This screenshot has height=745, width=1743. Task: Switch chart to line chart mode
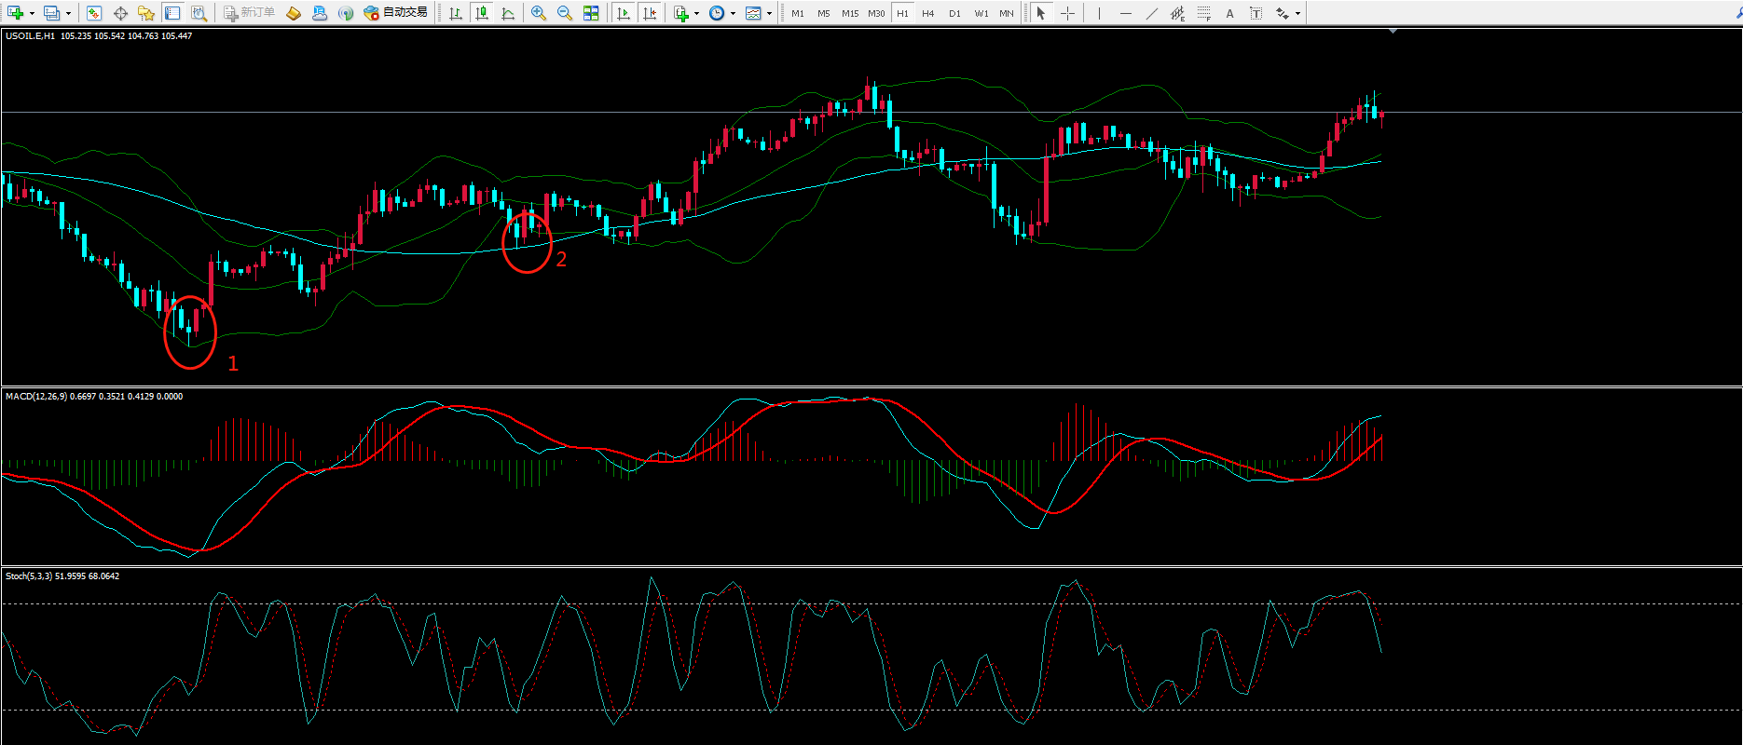coord(508,13)
